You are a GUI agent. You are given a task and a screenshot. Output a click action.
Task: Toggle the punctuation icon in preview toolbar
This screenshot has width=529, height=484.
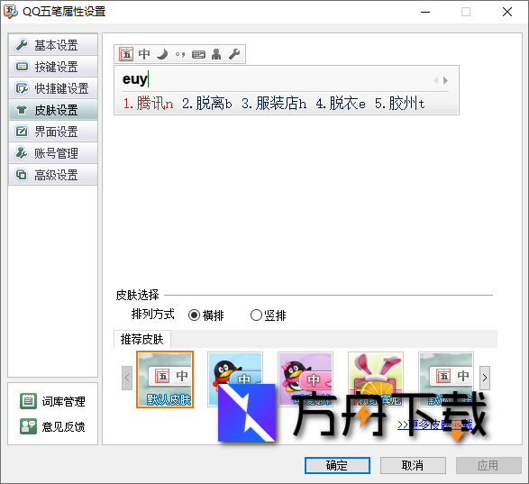point(180,54)
